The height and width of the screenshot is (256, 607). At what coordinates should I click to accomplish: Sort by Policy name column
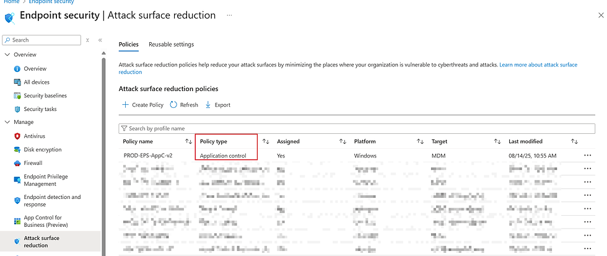(x=188, y=142)
